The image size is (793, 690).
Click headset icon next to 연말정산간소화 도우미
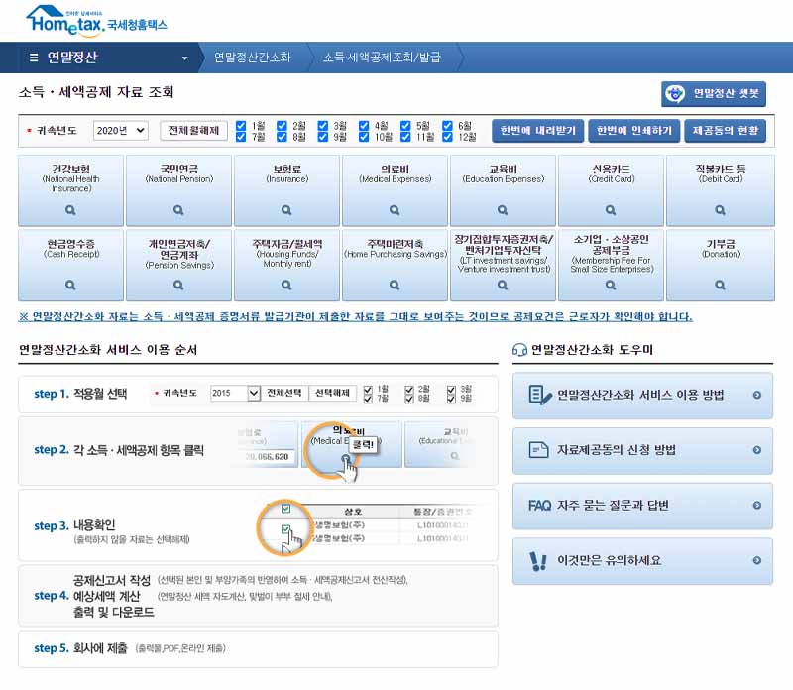(x=519, y=350)
